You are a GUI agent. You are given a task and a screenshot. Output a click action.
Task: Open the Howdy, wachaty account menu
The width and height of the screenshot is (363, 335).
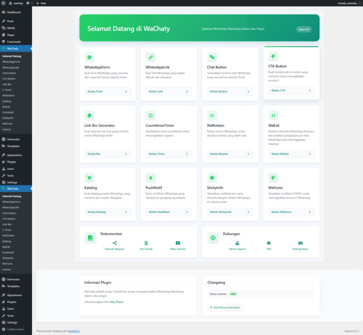coord(349,3)
